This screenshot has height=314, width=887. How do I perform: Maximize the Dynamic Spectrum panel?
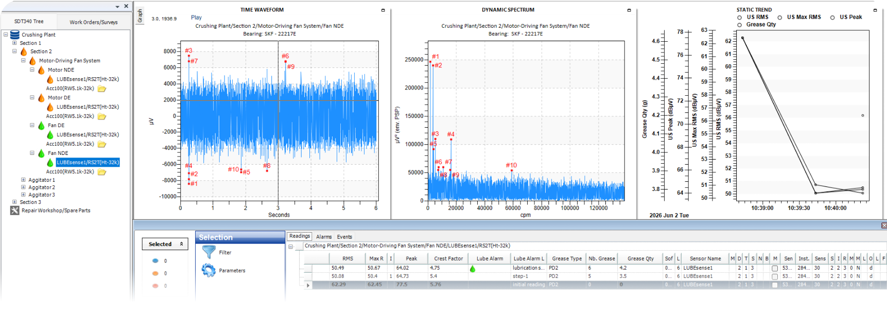pos(629,10)
